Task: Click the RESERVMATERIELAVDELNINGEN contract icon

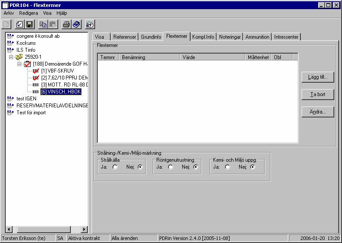Action: click(x=10, y=106)
